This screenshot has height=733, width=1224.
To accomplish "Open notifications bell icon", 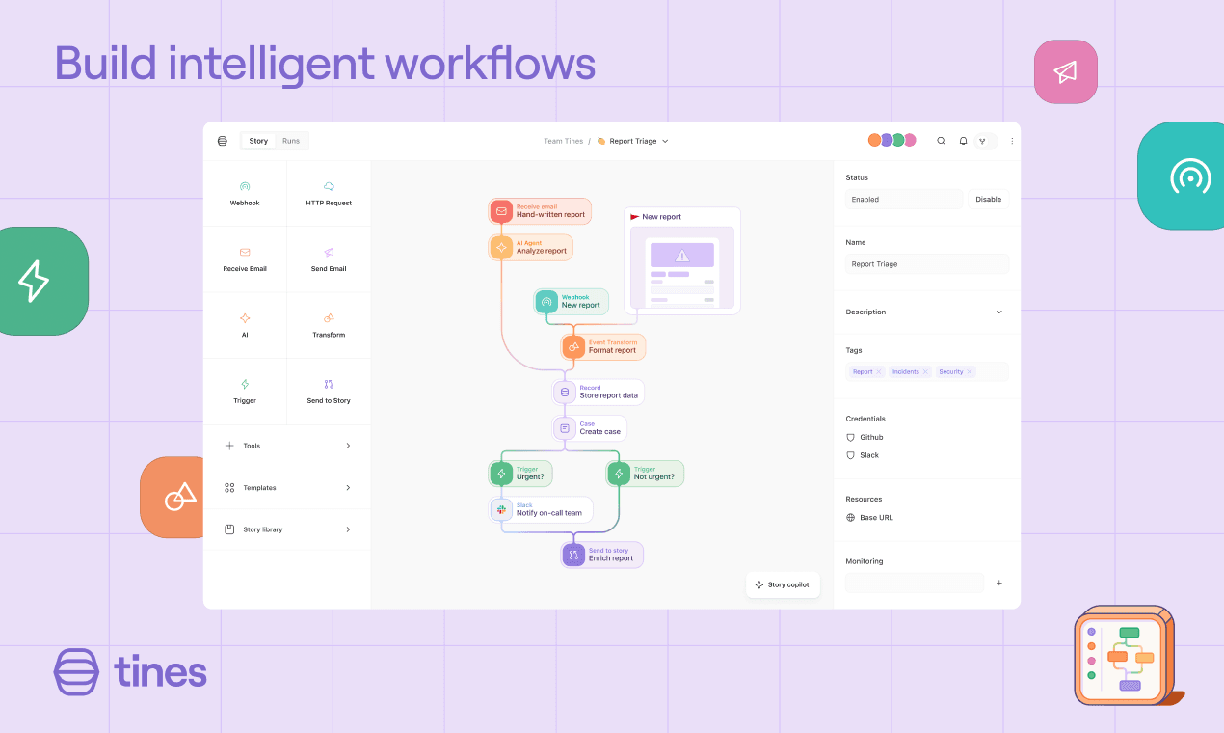I will pyautogui.click(x=963, y=141).
